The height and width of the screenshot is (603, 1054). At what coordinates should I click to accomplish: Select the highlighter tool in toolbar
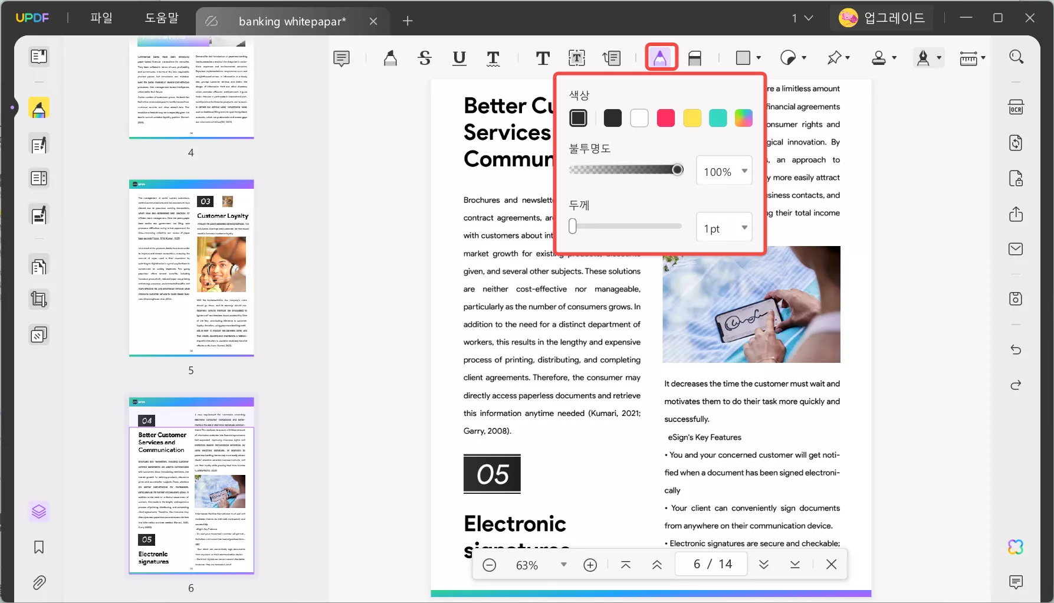point(390,58)
